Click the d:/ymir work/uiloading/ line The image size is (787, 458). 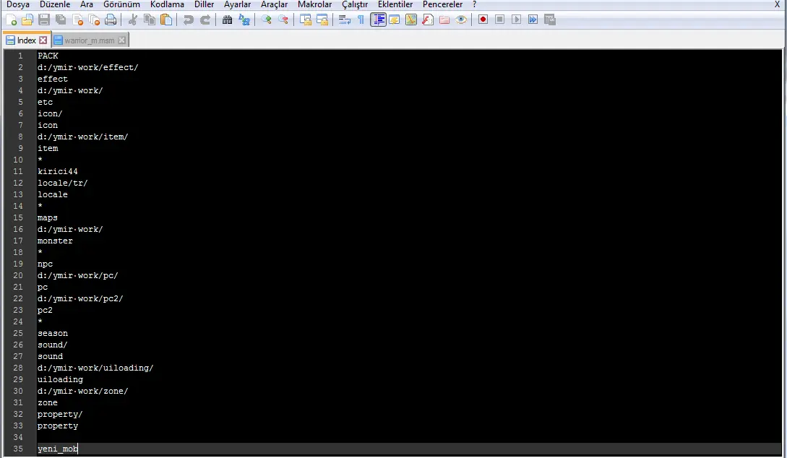(x=95, y=368)
